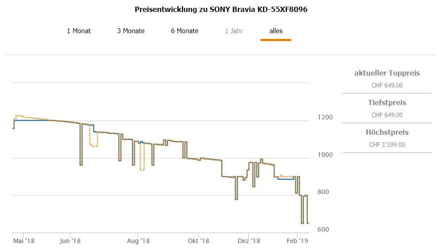Click the Aug '18 x-axis label

[x=138, y=241]
